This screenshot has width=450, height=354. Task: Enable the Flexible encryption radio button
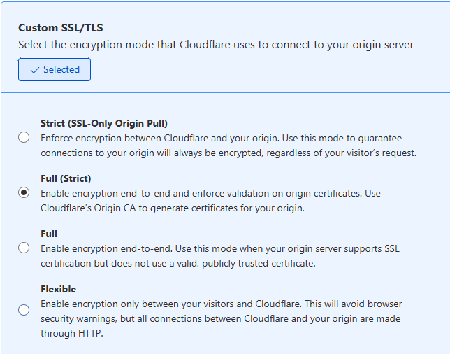24,310
